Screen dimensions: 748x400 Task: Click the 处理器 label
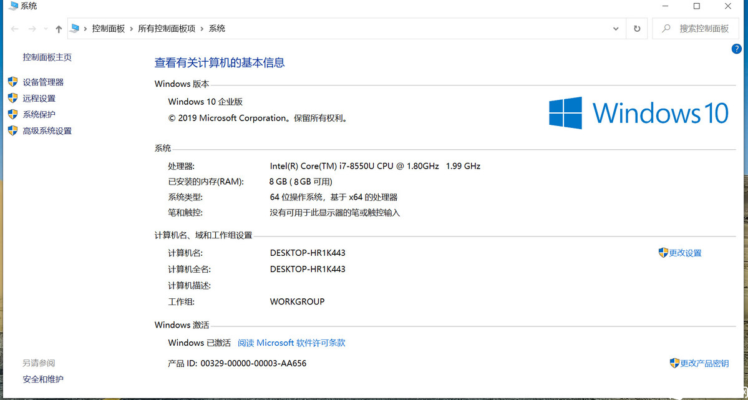tap(182, 166)
